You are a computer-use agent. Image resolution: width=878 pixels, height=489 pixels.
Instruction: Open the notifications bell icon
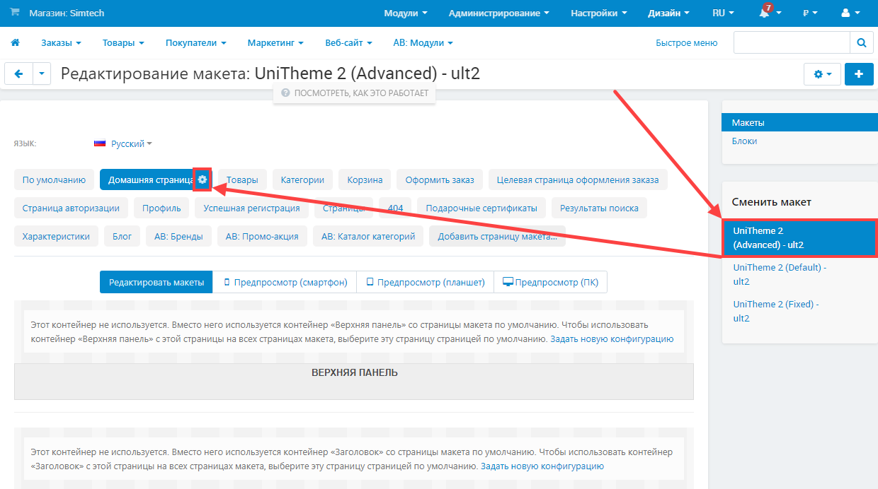[x=765, y=13]
